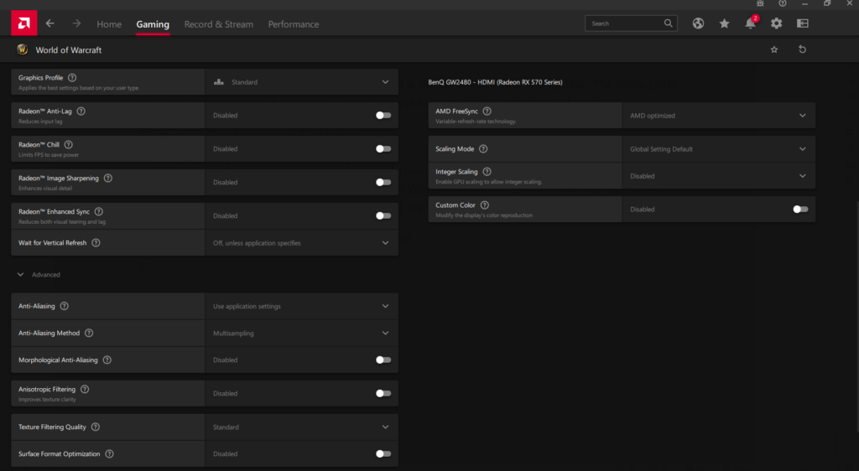Click the search magnifier icon

(668, 23)
